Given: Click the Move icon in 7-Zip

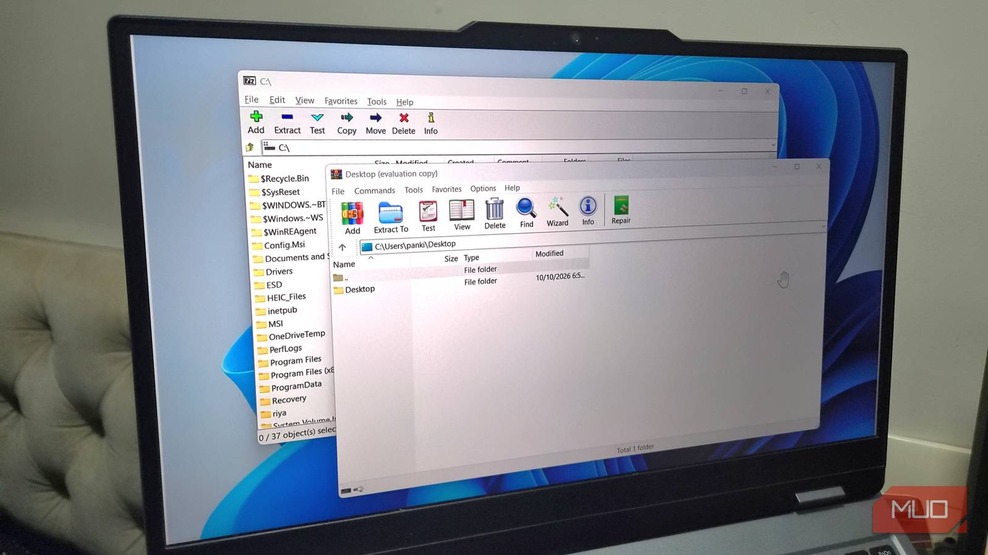Looking at the screenshot, I should 375,118.
